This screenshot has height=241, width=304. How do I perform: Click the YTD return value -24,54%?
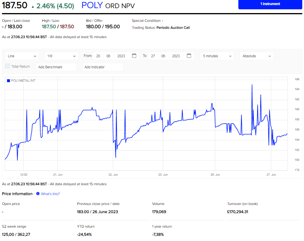point(84,234)
